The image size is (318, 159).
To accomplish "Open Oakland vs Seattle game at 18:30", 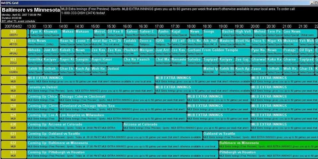I will (261, 136).
